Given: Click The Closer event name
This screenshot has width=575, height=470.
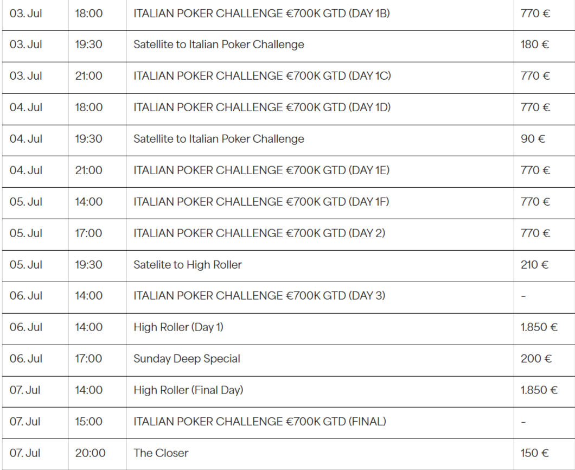Looking at the screenshot, I should [161, 453].
